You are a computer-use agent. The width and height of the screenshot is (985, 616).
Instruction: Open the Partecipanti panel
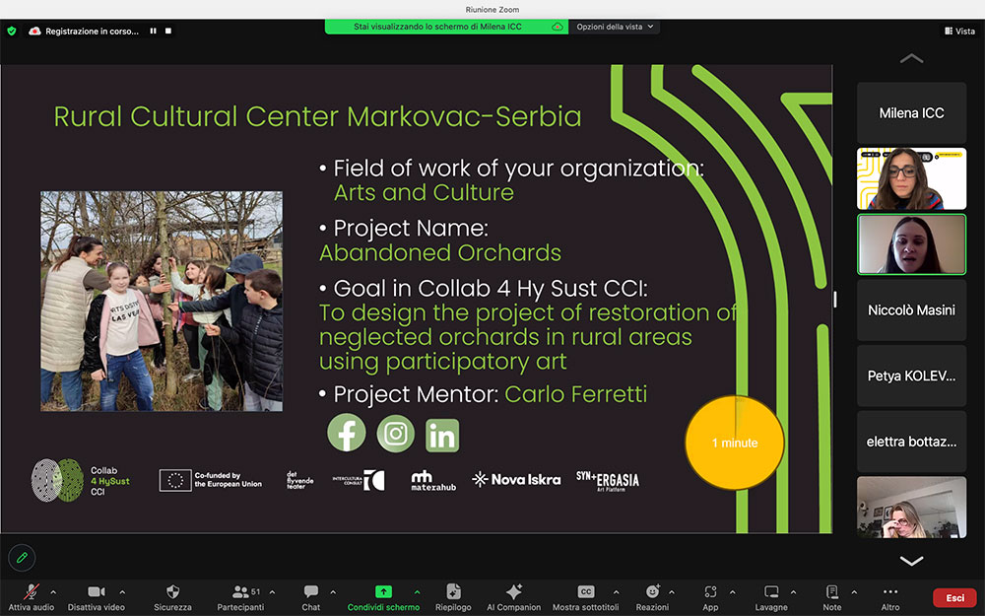pyautogui.click(x=240, y=592)
